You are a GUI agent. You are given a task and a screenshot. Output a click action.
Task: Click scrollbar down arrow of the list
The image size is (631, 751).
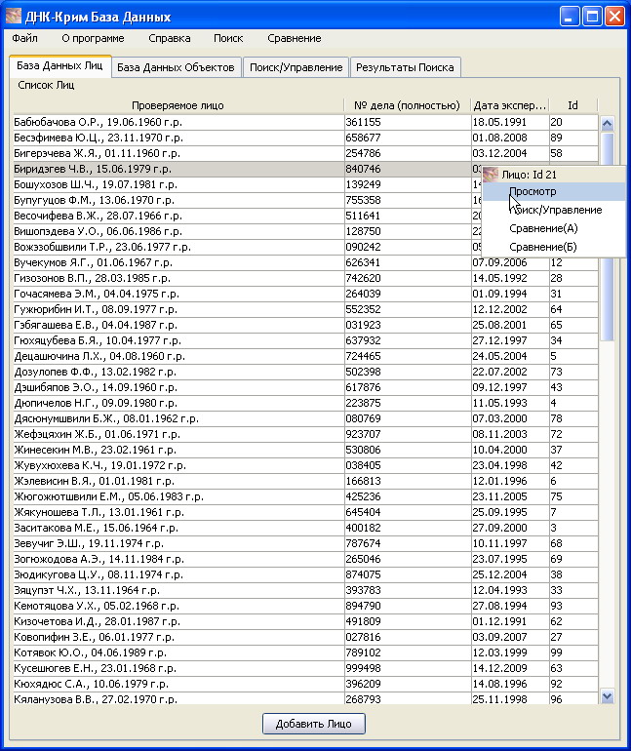click(x=607, y=696)
